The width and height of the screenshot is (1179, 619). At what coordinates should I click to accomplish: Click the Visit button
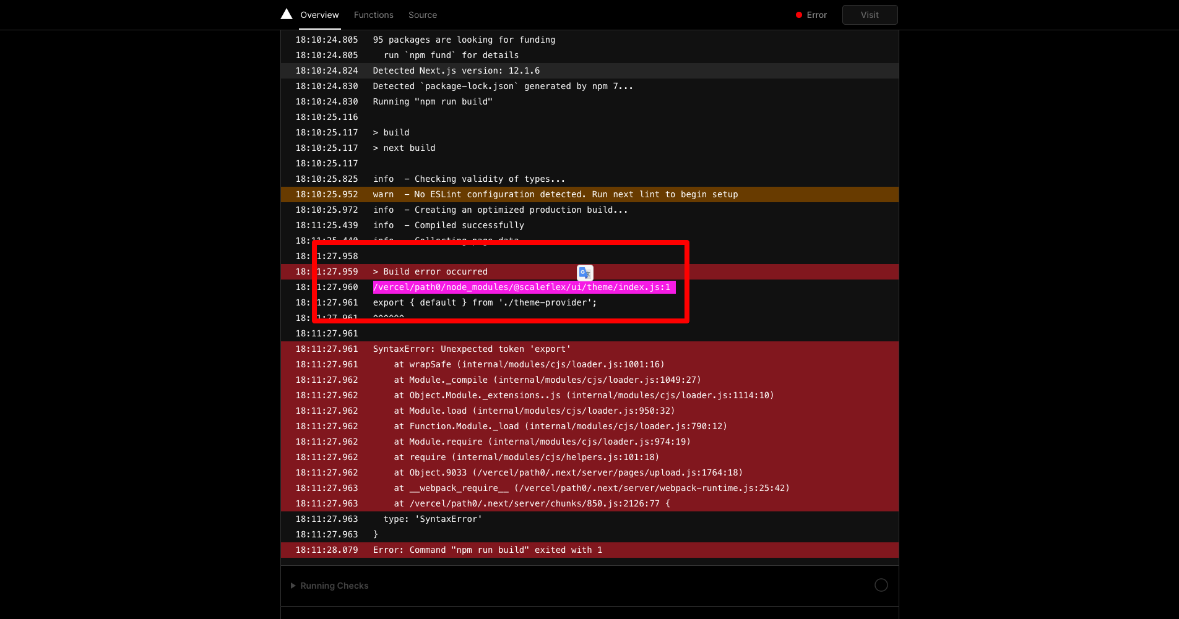[x=869, y=15]
